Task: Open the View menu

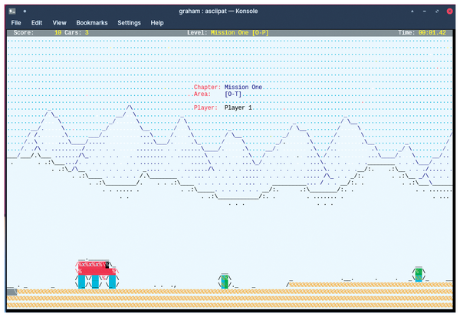Action: (x=59, y=22)
